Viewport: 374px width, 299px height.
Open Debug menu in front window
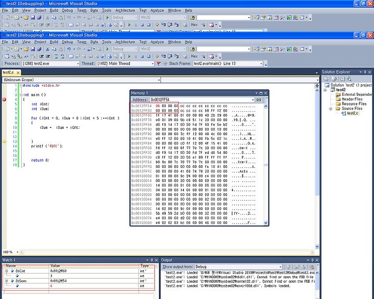pos(68,42)
